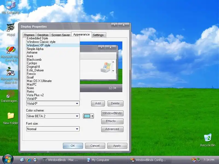Viewport: 219px width, 164px height.
Task: Choose Windows XP style from the list
Action: [x=53, y=45]
